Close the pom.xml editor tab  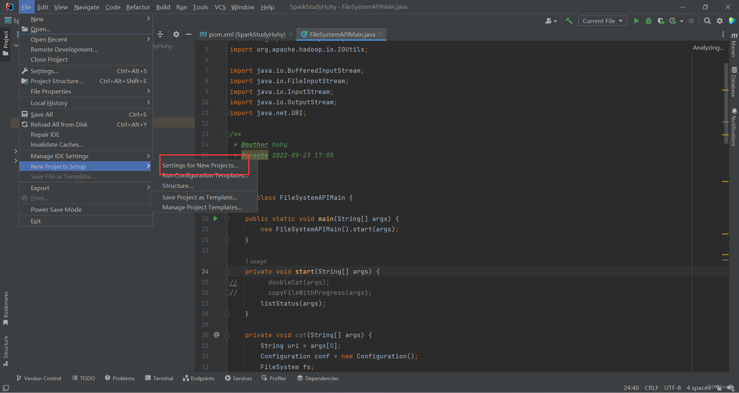[x=291, y=34]
